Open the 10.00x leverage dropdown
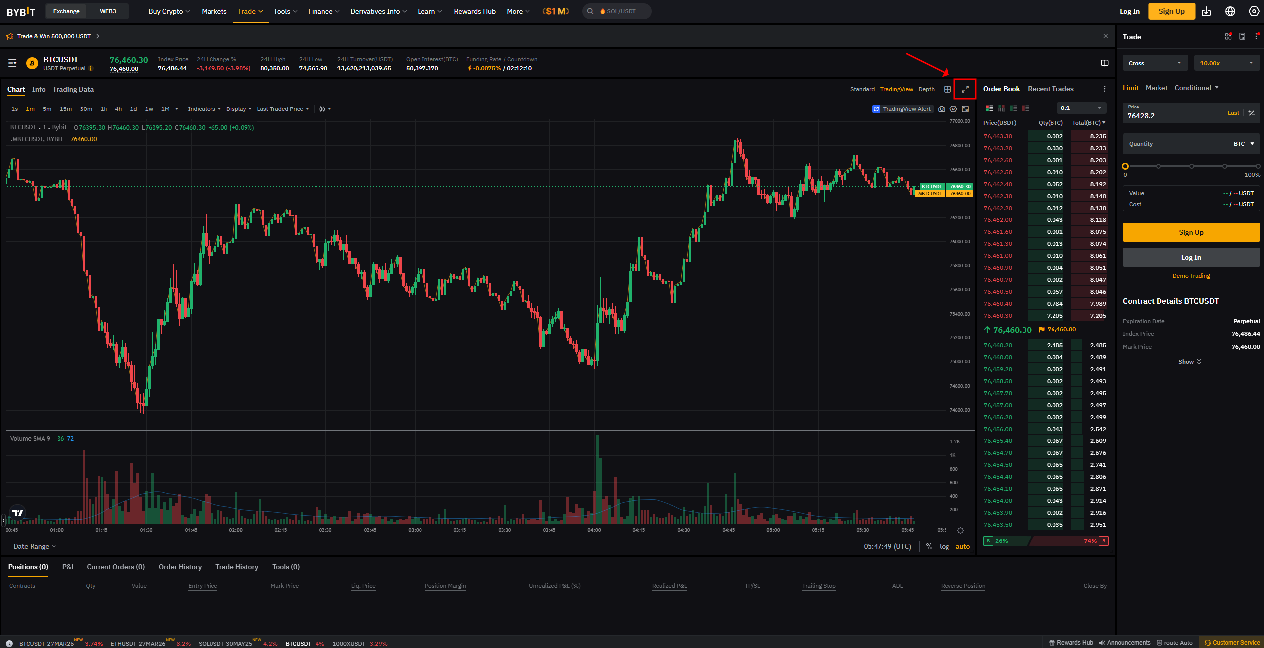This screenshot has width=1264, height=648. coord(1226,63)
